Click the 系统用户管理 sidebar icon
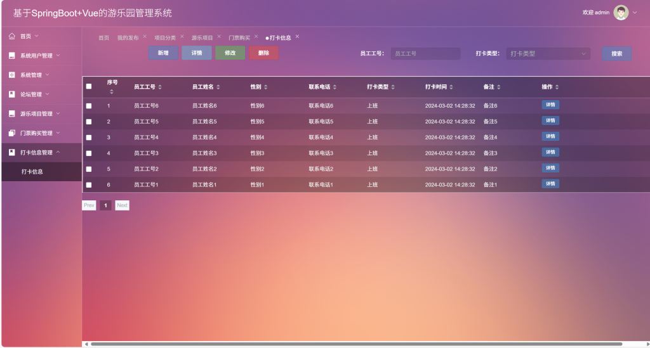Viewport: 650px width, 348px height. (11, 55)
